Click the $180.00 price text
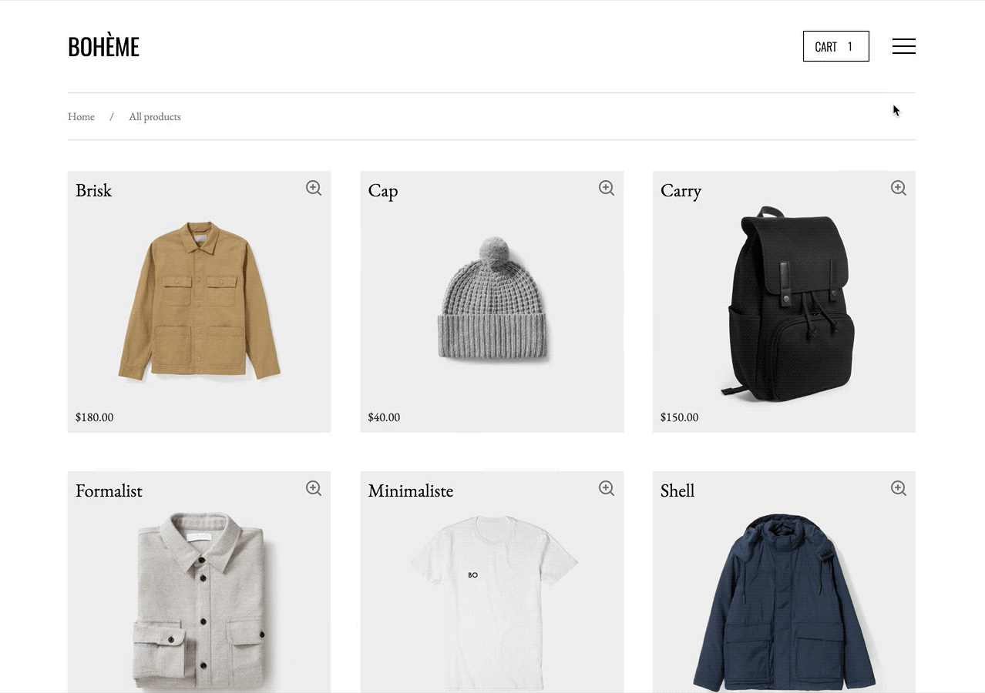This screenshot has width=985, height=693. [x=94, y=417]
